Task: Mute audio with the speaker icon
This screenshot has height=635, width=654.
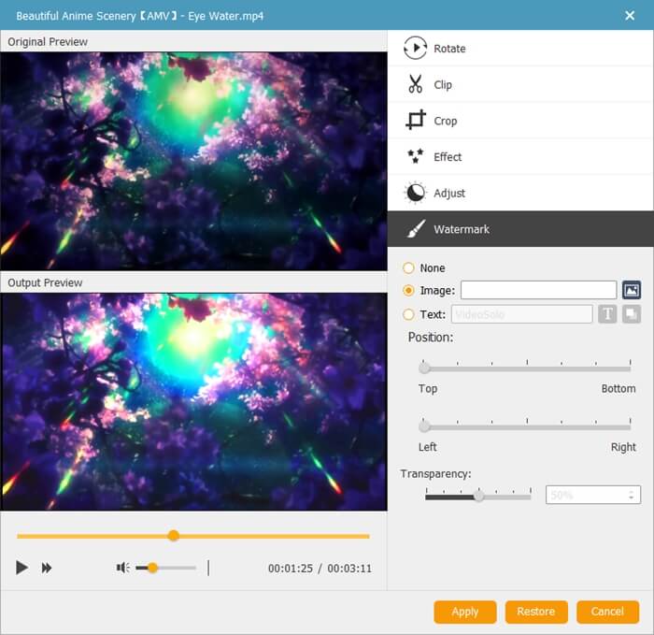Action: 122,568
